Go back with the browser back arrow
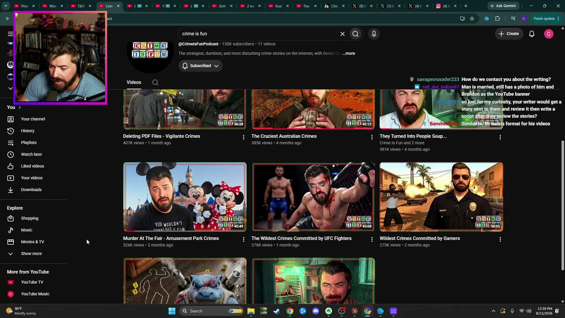Screen dimensions: 565x318 (8, 19)
